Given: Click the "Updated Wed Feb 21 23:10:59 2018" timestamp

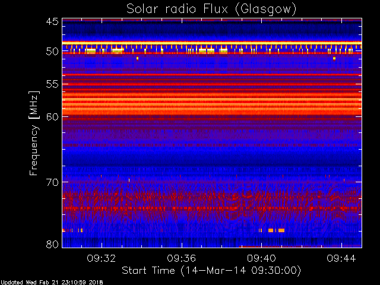Looking at the screenshot, I should point(52,283).
